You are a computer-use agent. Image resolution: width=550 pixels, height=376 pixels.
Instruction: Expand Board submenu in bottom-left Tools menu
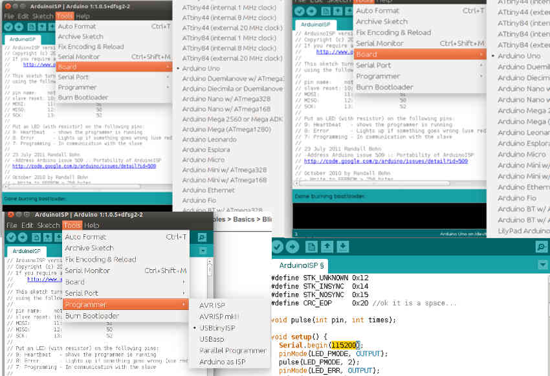126,282
